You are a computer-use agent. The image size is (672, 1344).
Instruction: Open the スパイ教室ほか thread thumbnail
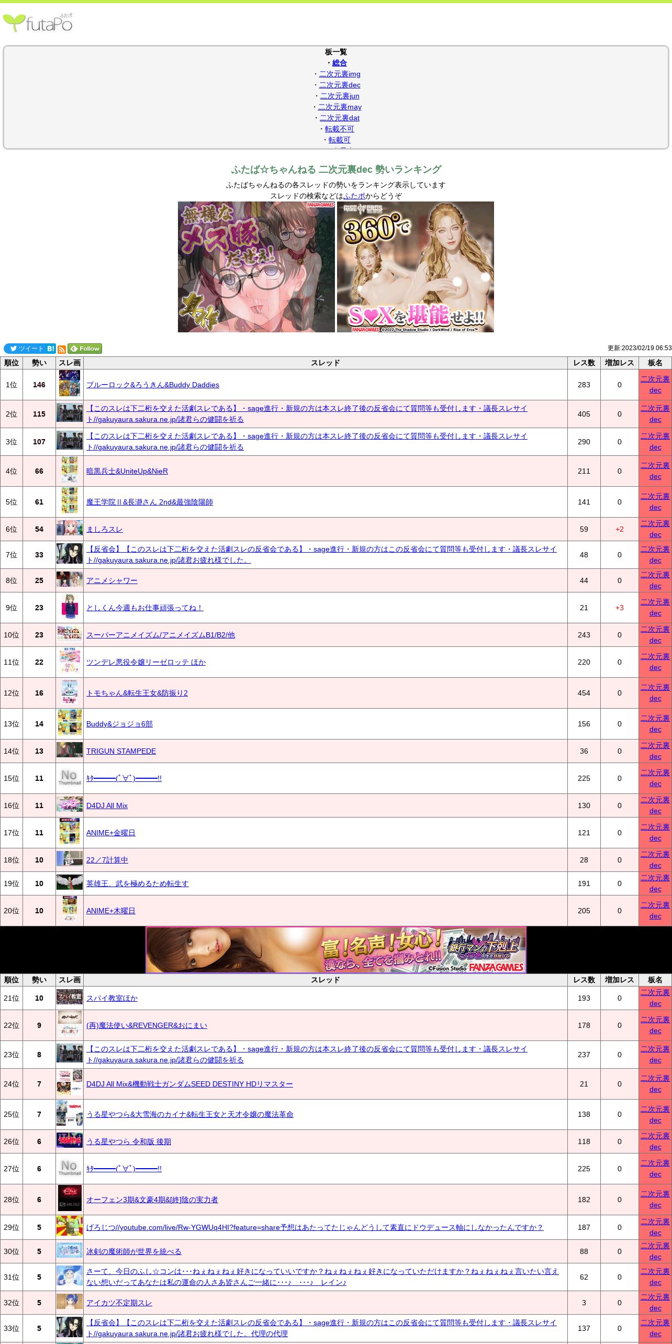tap(70, 996)
